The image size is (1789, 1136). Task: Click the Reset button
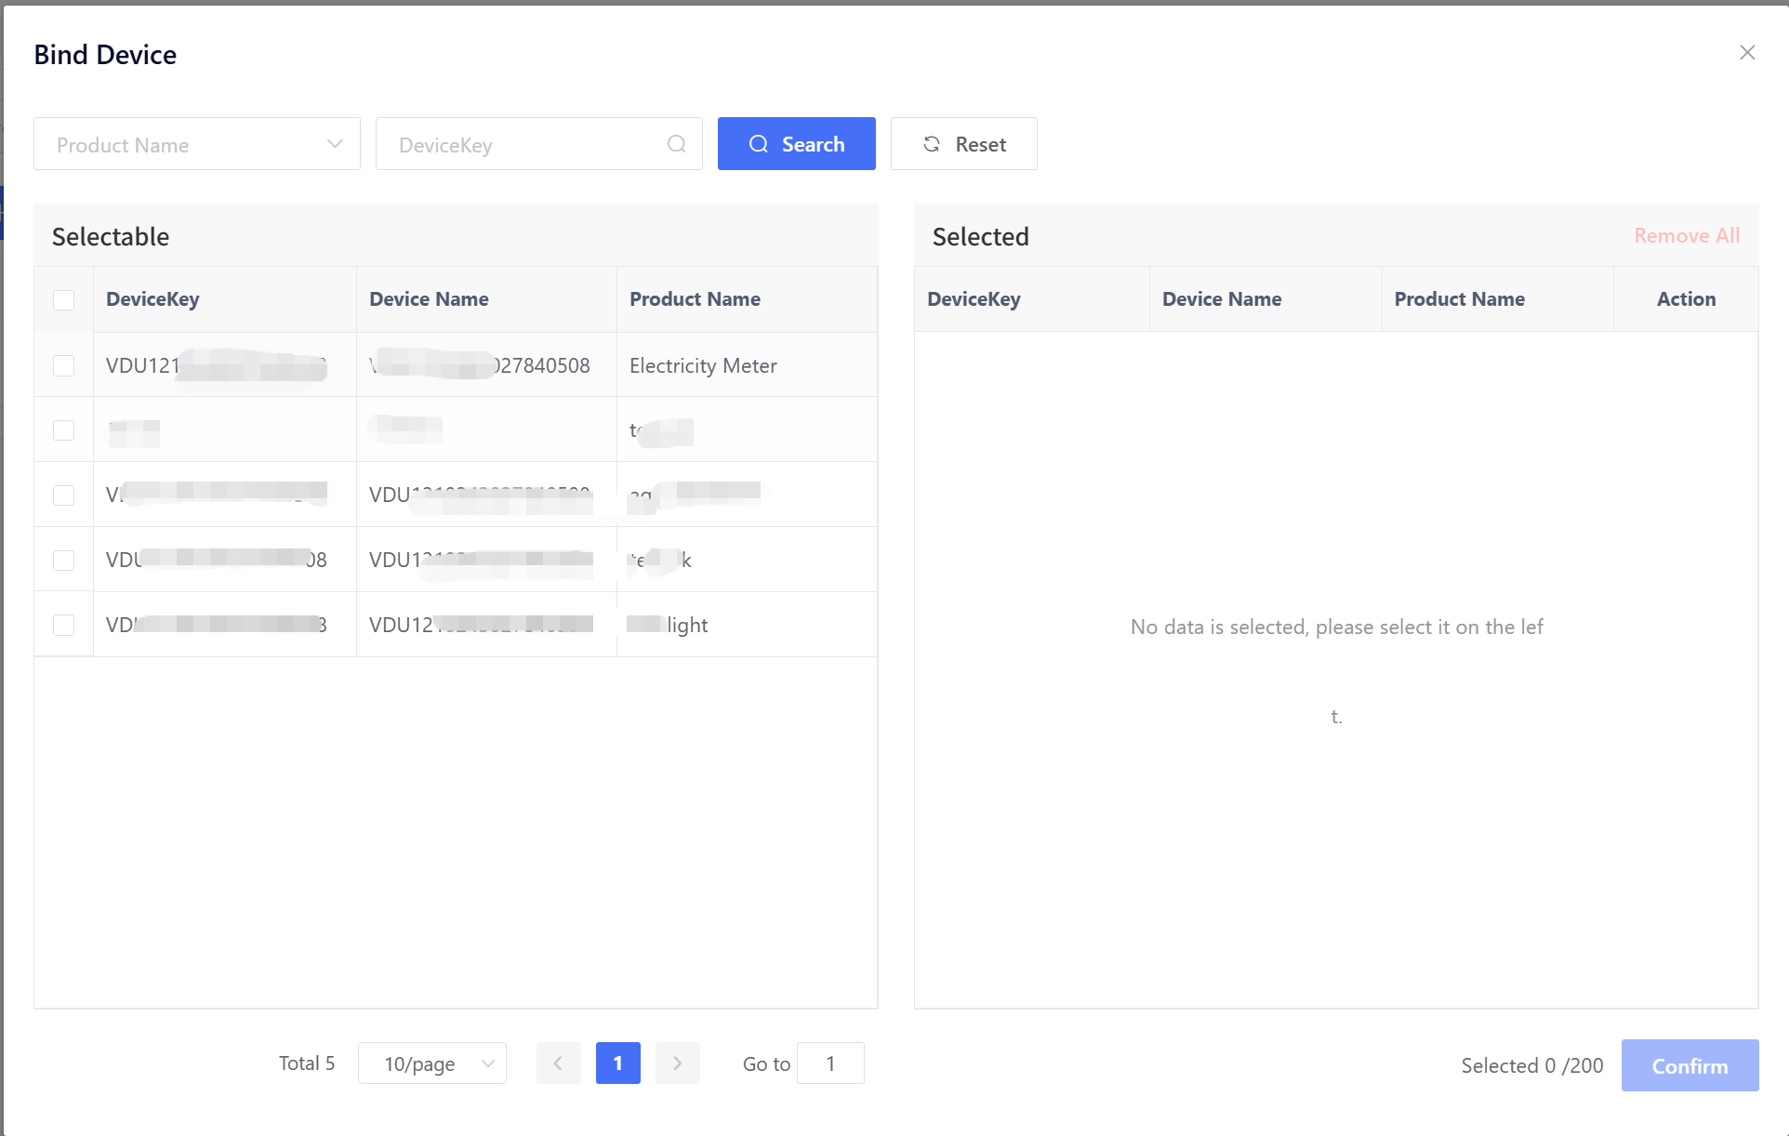963,144
